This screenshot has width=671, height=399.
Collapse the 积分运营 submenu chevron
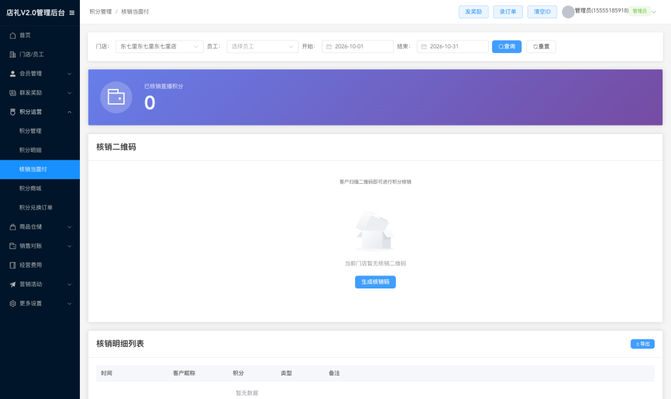click(x=69, y=112)
